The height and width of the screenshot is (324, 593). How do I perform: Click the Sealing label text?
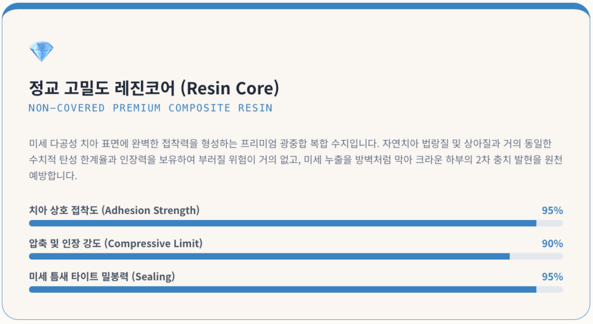tap(102, 277)
